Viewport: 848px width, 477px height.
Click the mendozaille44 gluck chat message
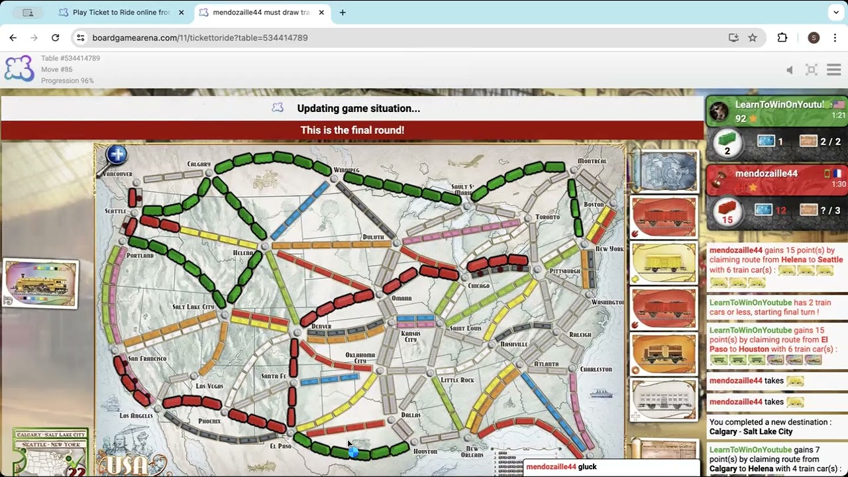click(561, 467)
